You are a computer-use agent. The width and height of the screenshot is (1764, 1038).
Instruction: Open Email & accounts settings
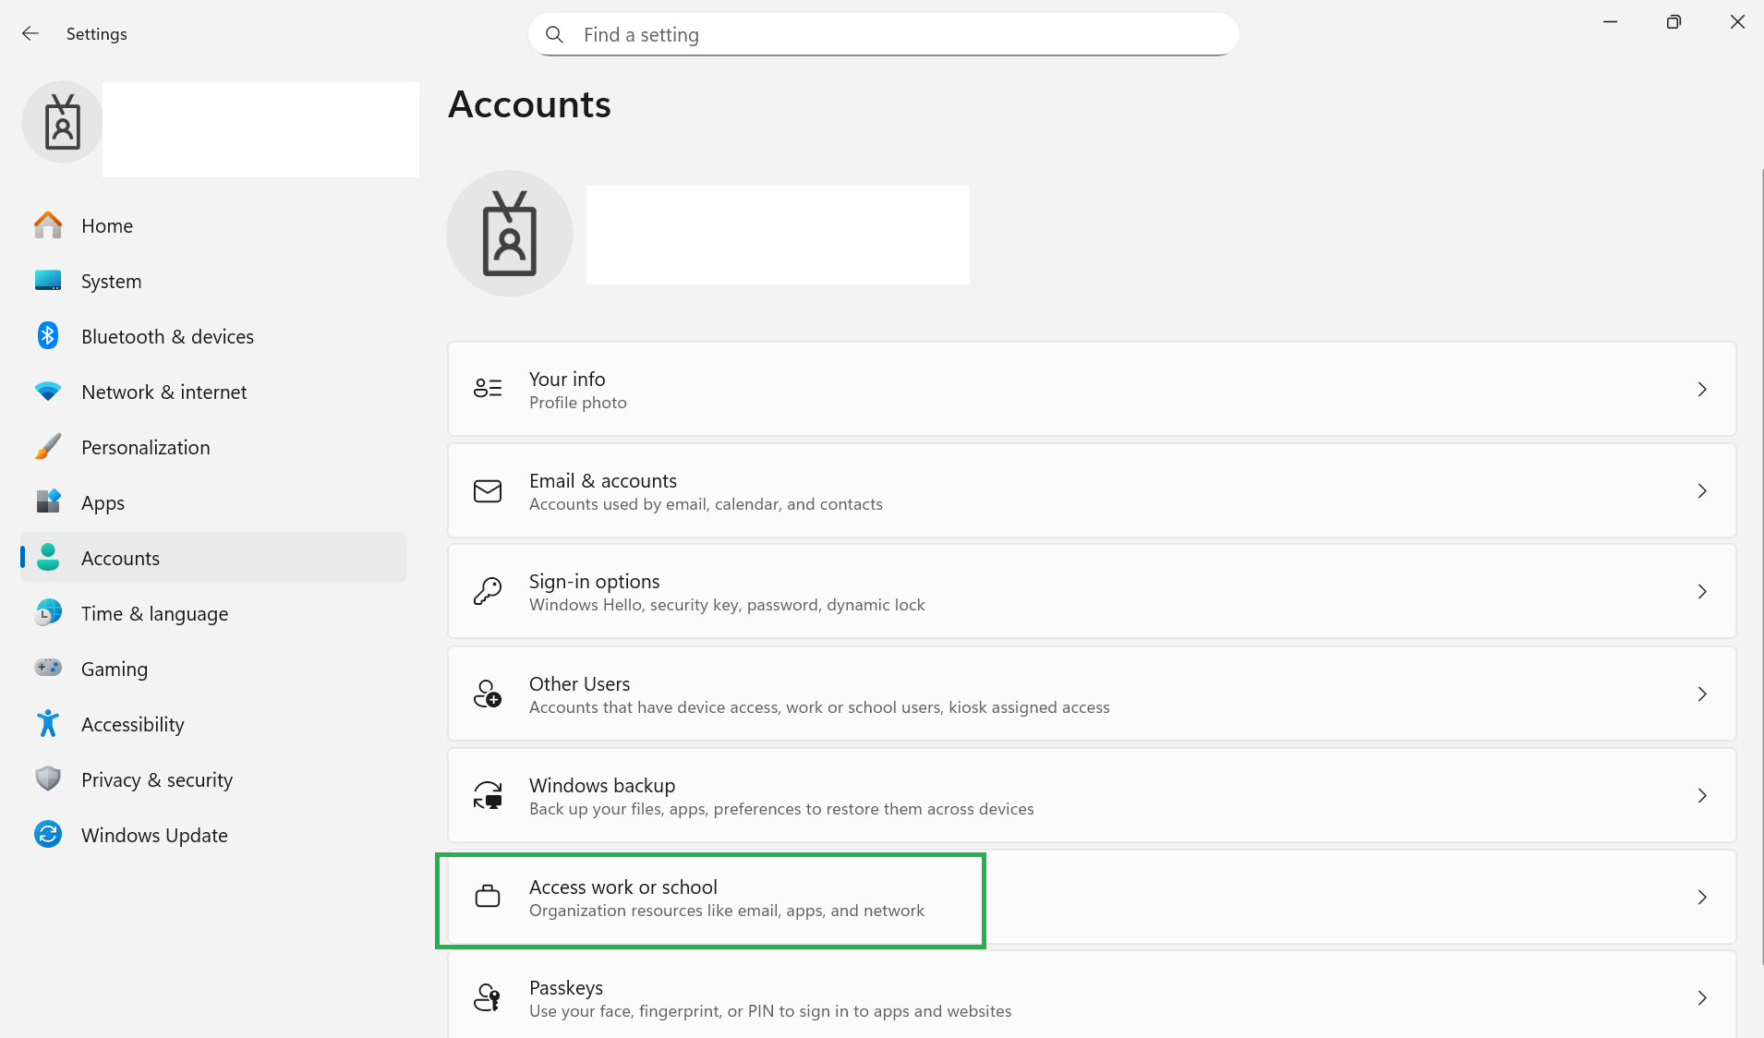pyautogui.click(x=1092, y=490)
